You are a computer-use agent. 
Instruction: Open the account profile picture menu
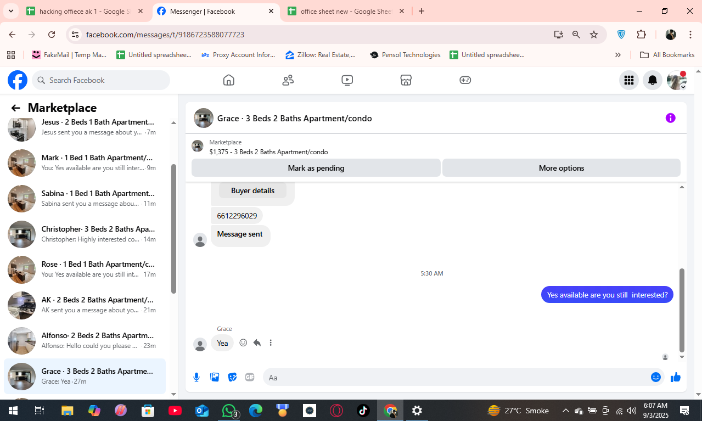click(x=676, y=80)
